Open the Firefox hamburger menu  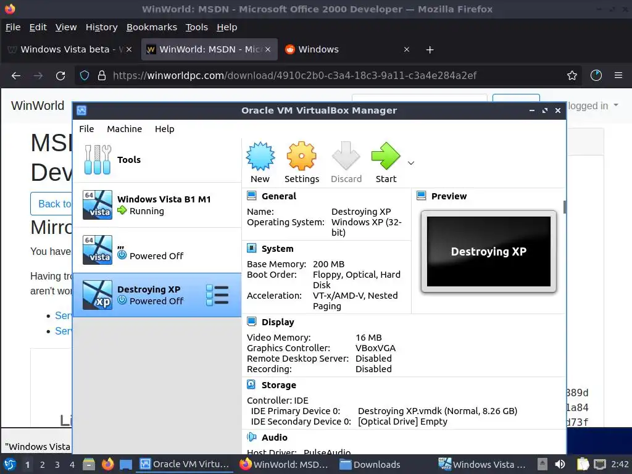coord(618,75)
